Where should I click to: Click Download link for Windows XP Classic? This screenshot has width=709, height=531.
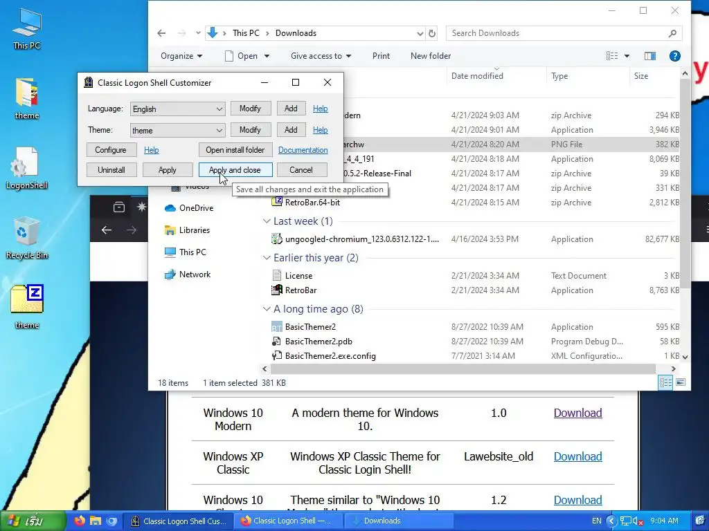577,456
